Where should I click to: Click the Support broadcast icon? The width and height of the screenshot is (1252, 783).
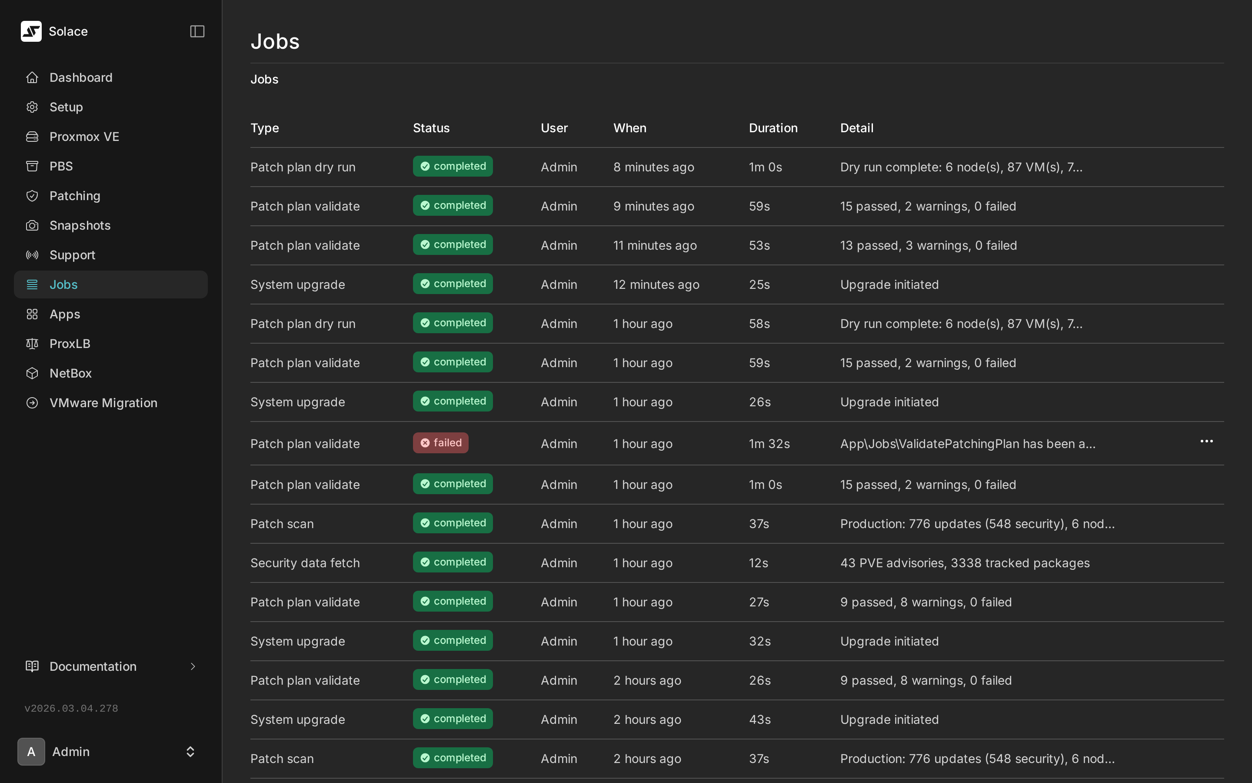(x=32, y=255)
